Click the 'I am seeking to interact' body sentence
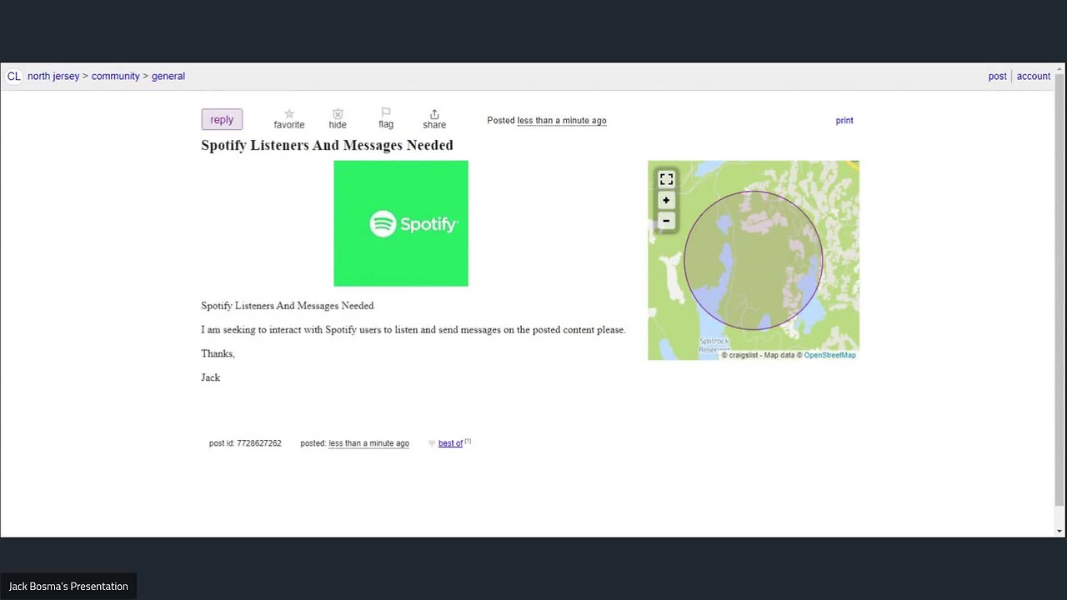 pyautogui.click(x=413, y=330)
